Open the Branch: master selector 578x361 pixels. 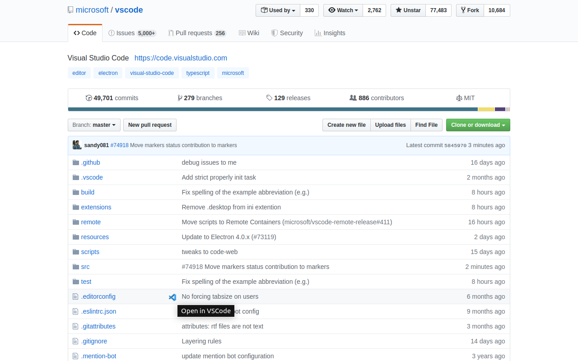pyautogui.click(x=94, y=125)
